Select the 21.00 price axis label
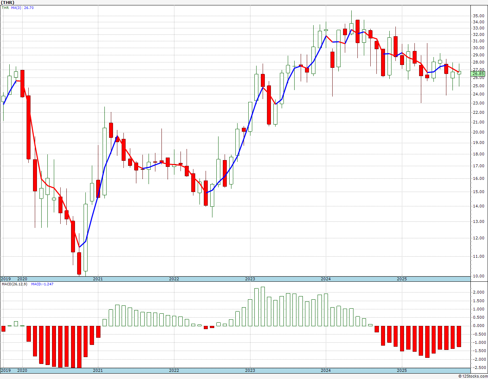 tap(478, 122)
